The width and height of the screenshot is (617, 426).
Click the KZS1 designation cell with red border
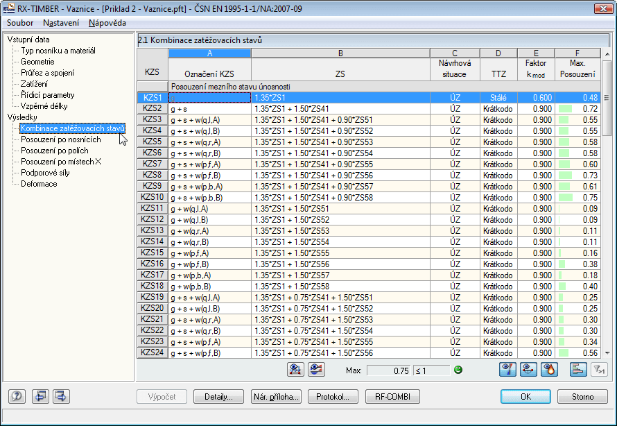pos(210,98)
